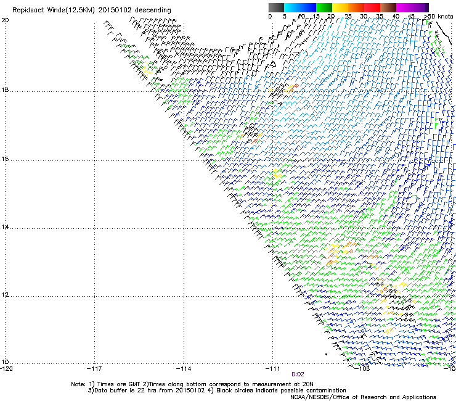Click the purple '0:02' time label
456x401 pixels.
click(298, 374)
